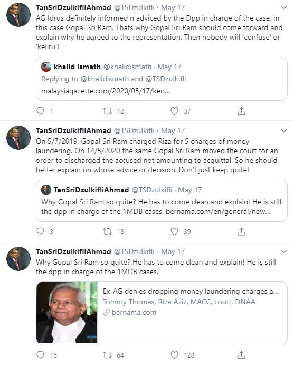294x365 pixels.
Task: Like the tweet with 37 likes
Action: (x=174, y=111)
